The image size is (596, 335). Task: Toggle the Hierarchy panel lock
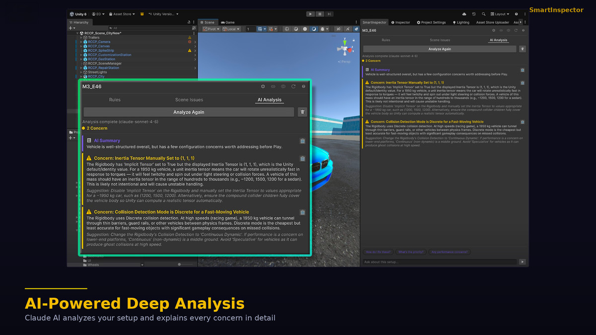click(x=189, y=22)
